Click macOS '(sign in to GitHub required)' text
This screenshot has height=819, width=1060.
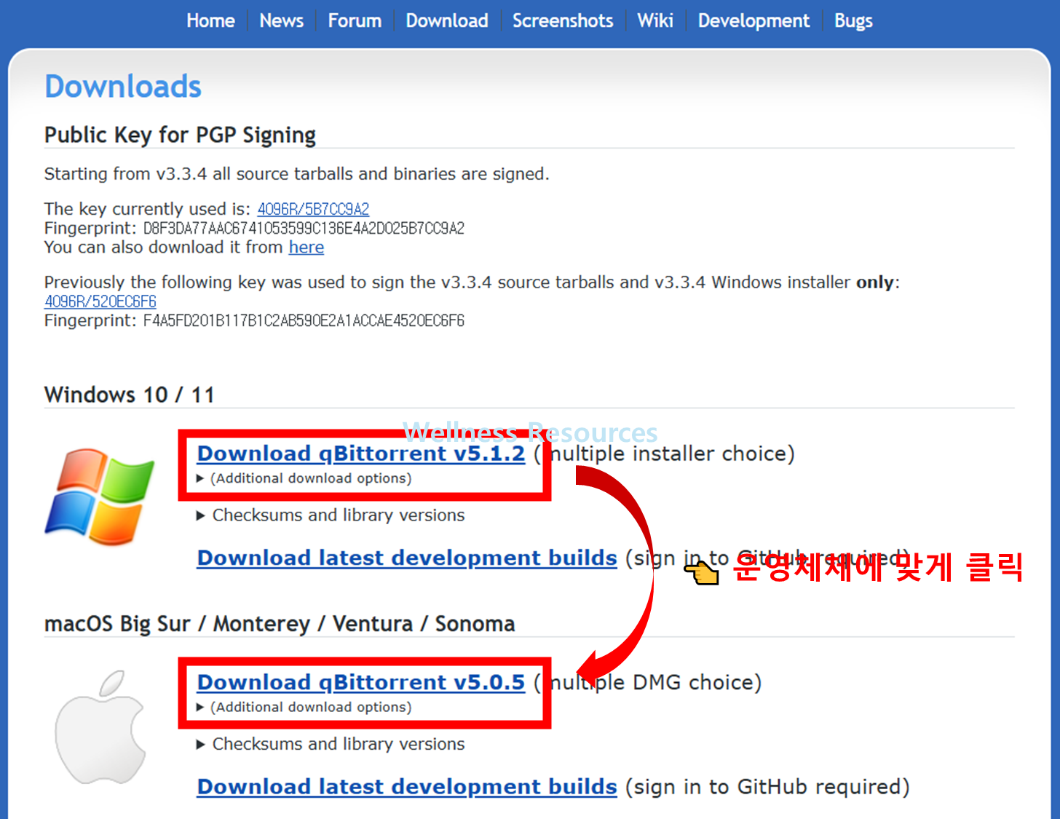click(767, 787)
